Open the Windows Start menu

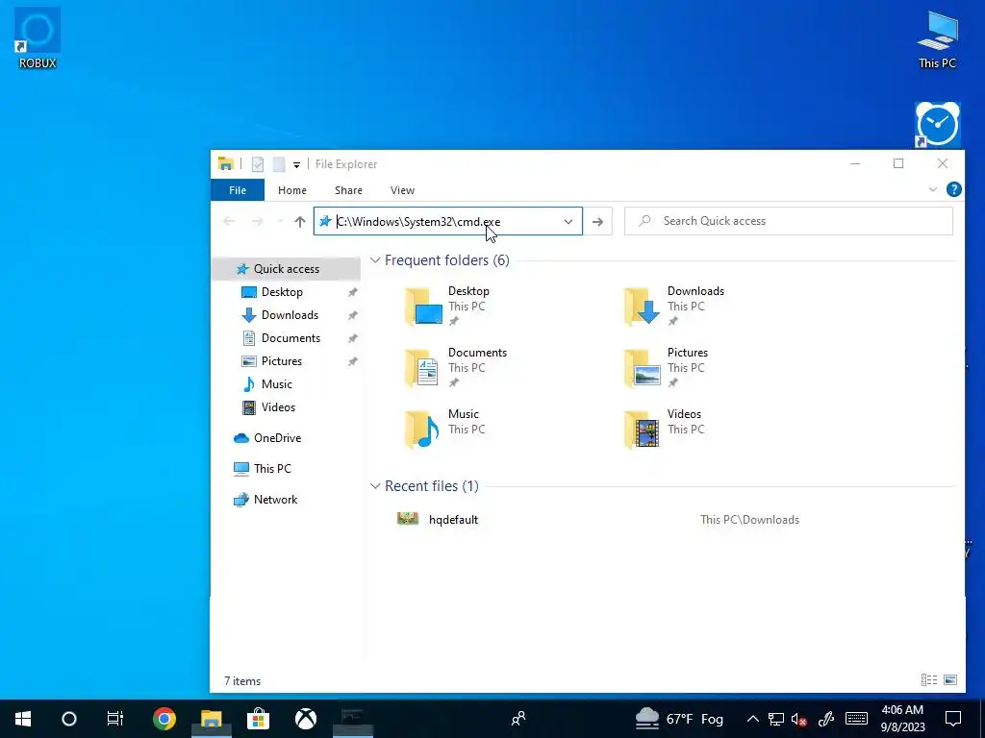tap(23, 719)
